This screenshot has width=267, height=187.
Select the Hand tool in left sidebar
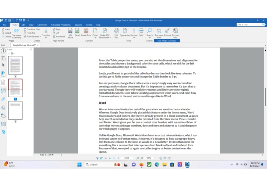(3, 58)
